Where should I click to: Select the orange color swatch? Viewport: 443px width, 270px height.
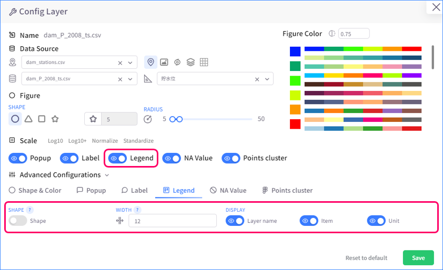click(x=295, y=109)
